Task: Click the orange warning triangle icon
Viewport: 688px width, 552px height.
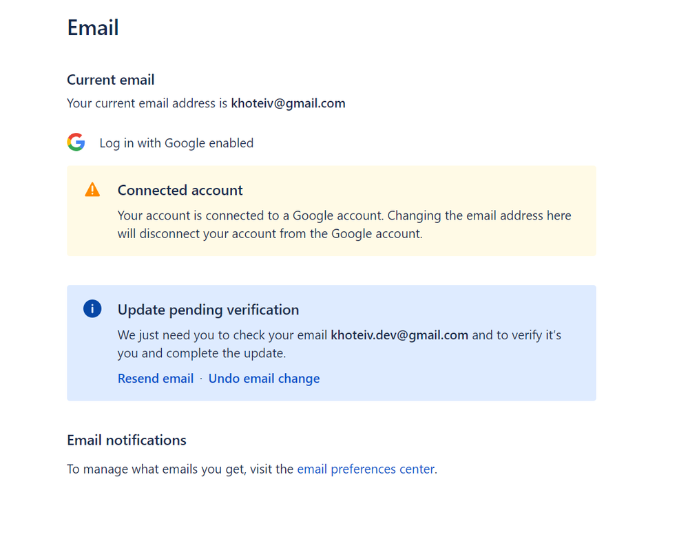Action: pyautogui.click(x=92, y=190)
